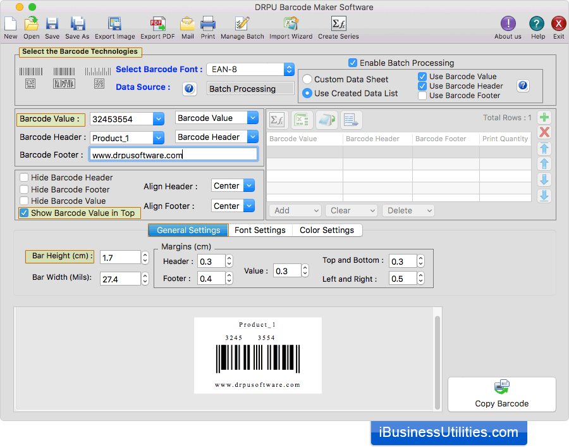This screenshot has width=569, height=447.
Task: Toggle Enable Batch Processing checkbox
Action: 352,63
